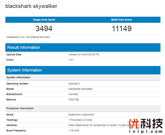165x135 pixels.
Task: Select the Model value 'blackshark skywalker'
Action: [x=81, y=89]
